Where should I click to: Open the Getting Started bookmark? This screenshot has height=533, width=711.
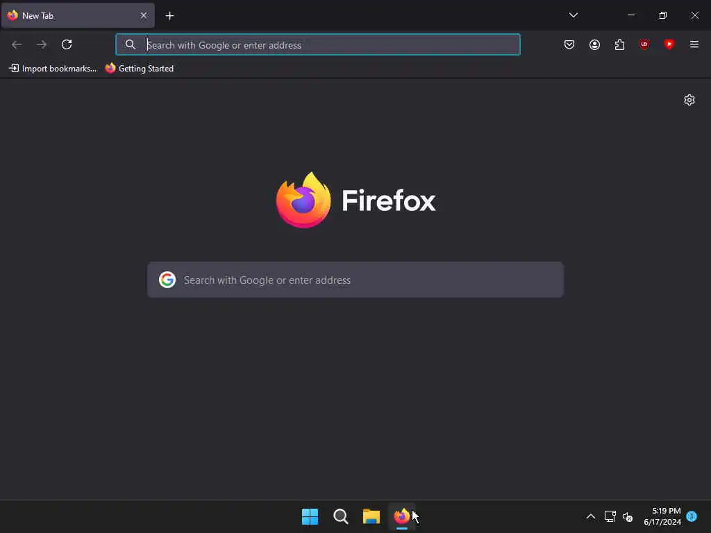point(140,69)
